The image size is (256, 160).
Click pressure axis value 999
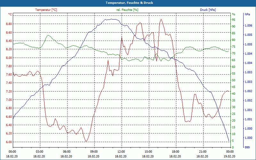247,148
